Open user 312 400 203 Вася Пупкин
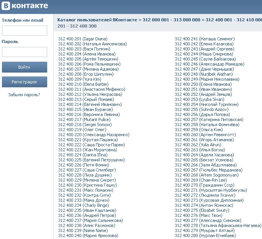This screenshot has width=262, height=239. pyautogui.click(x=84, y=49)
